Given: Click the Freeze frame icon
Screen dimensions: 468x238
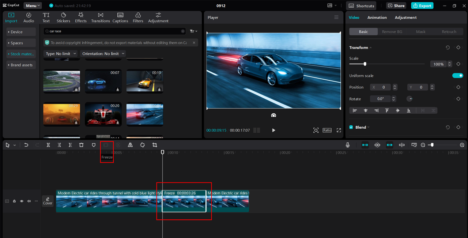Looking at the screenshot, I should click(106, 145).
